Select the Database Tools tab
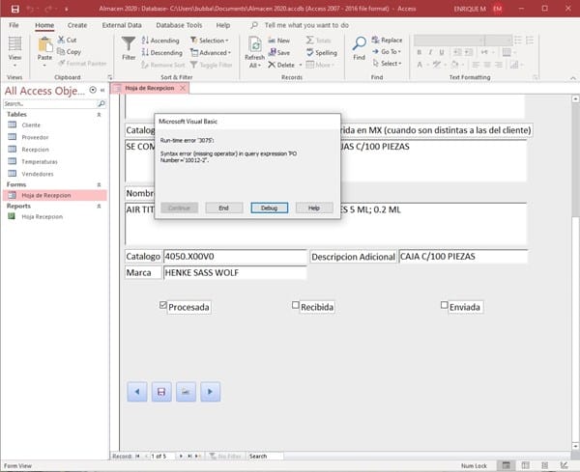Screen dimensions: 580x472 tap(179, 25)
